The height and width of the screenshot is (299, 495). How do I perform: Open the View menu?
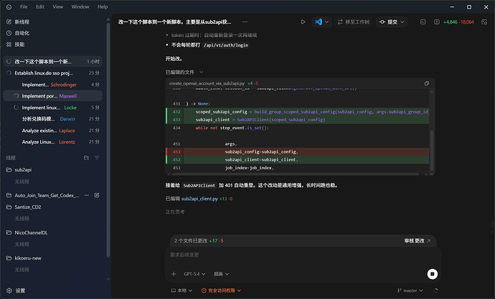[x=58, y=6]
